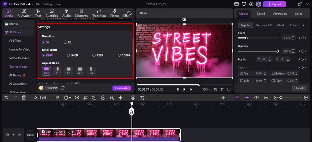Click the fit-timeline-to-width icon

(x=266, y=98)
